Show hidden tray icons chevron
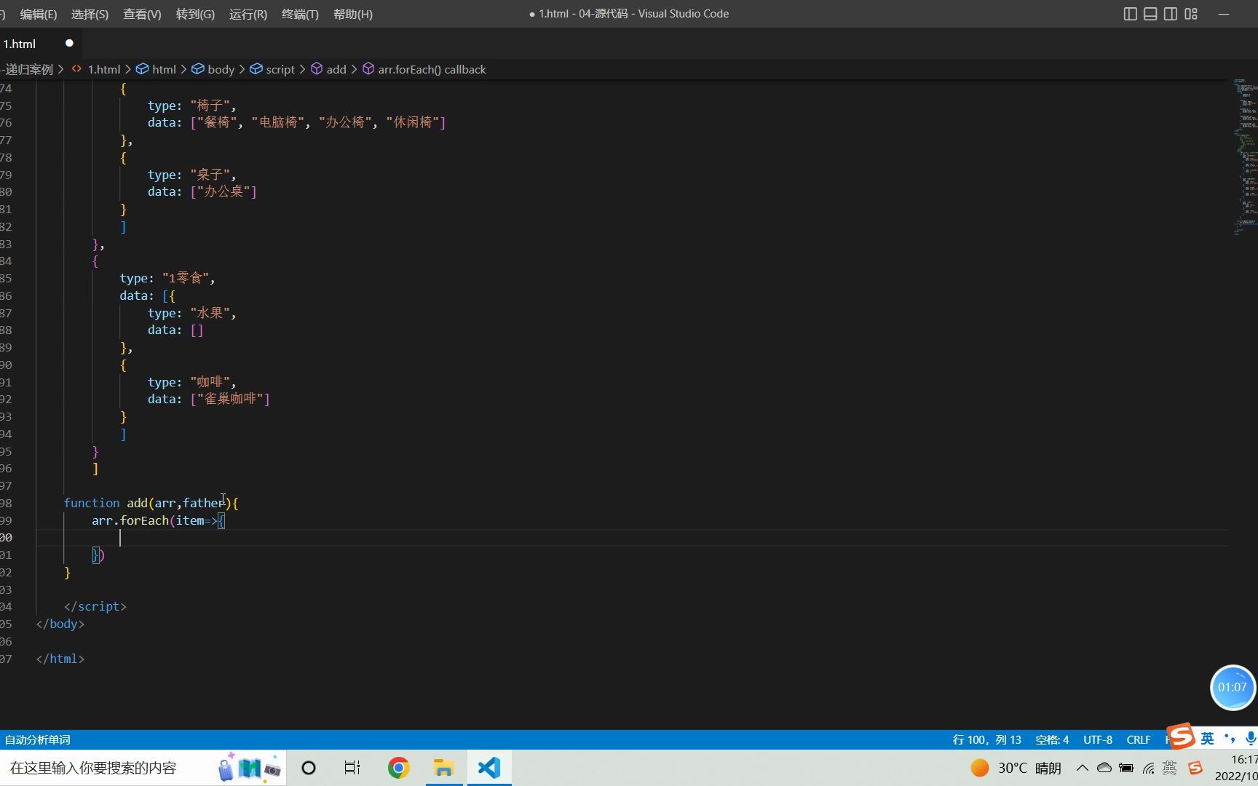Viewport: 1258px width, 786px height. (x=1082, y=768)
